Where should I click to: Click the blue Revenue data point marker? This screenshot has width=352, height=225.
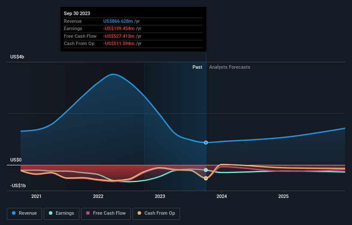[x=206, y=143]
